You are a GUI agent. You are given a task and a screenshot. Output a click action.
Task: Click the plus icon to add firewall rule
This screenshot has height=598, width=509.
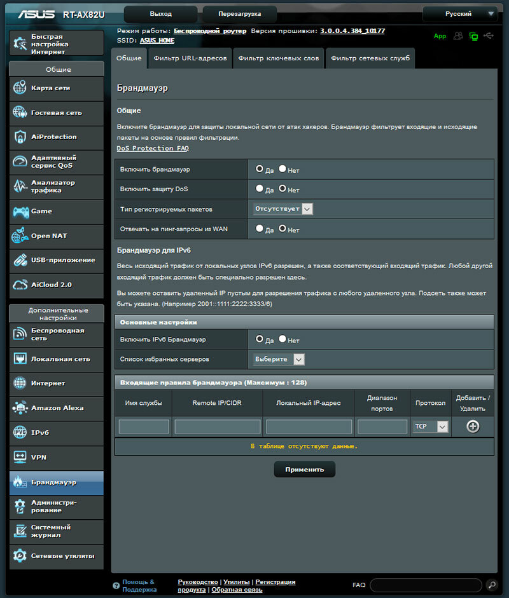(473, 426)
